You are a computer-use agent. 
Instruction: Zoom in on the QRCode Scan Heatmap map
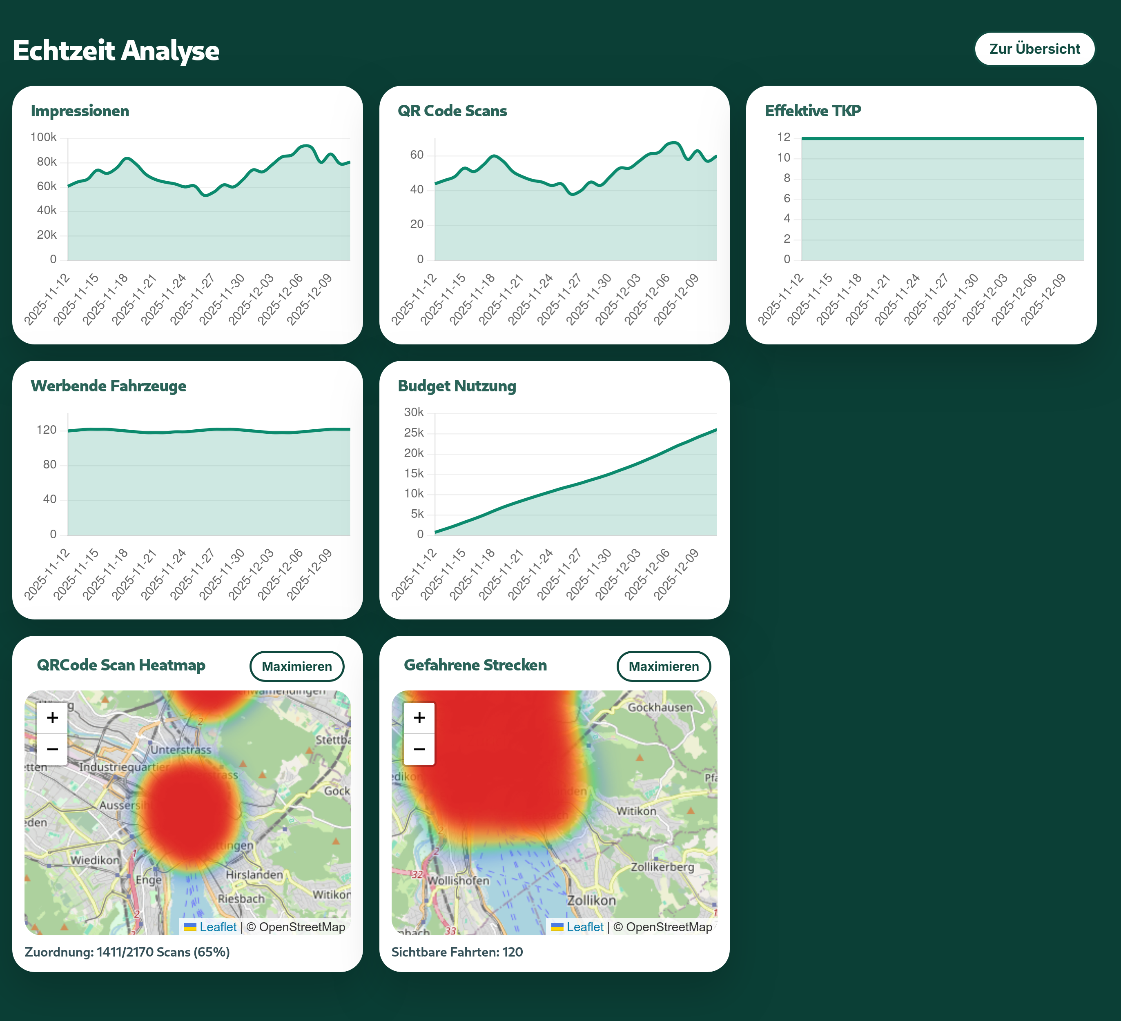52,717
